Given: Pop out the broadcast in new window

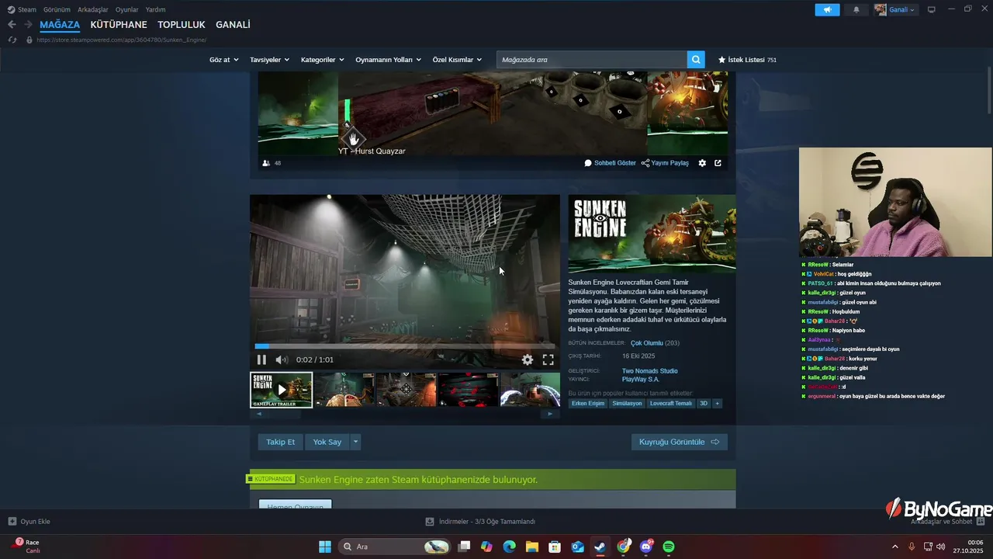Looking at the screenshot, I should coord(718,163).
